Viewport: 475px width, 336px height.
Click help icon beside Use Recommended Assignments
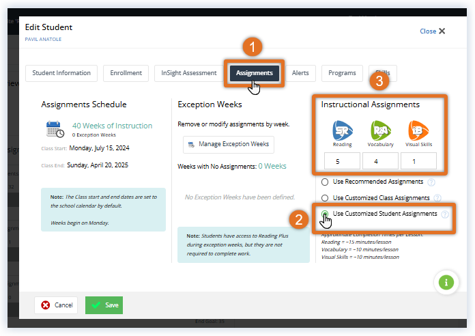(431, 182)
